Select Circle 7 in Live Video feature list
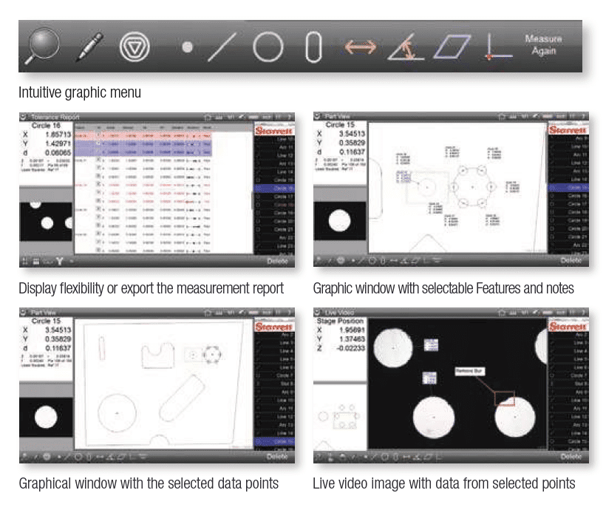 pyautogui.click(x=568, y=375)
